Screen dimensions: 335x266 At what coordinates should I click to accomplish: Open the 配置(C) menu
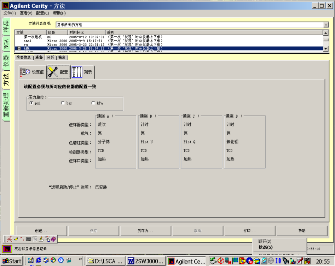pyautogui.click(x=42, y=13)
